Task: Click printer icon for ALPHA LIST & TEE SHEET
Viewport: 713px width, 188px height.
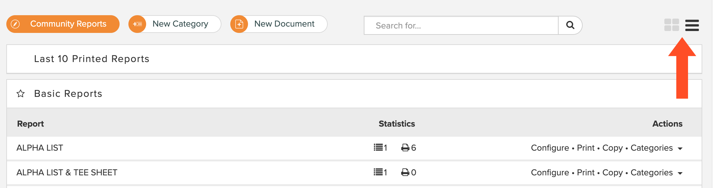Action: pyautogui.click(x=405, y=172)
